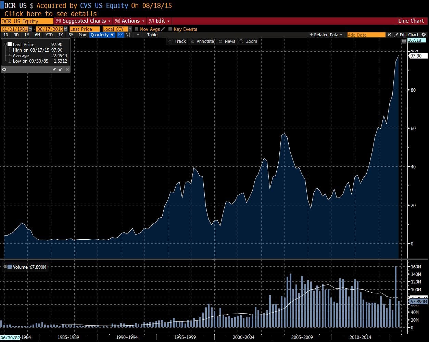429x342 pixels.
Task: Click the Volume series color swatch
Action: coord(10,267)
